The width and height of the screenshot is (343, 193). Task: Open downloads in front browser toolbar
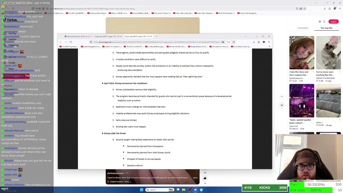tap(254, 42)
